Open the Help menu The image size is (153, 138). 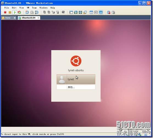[x=53, y=8]
